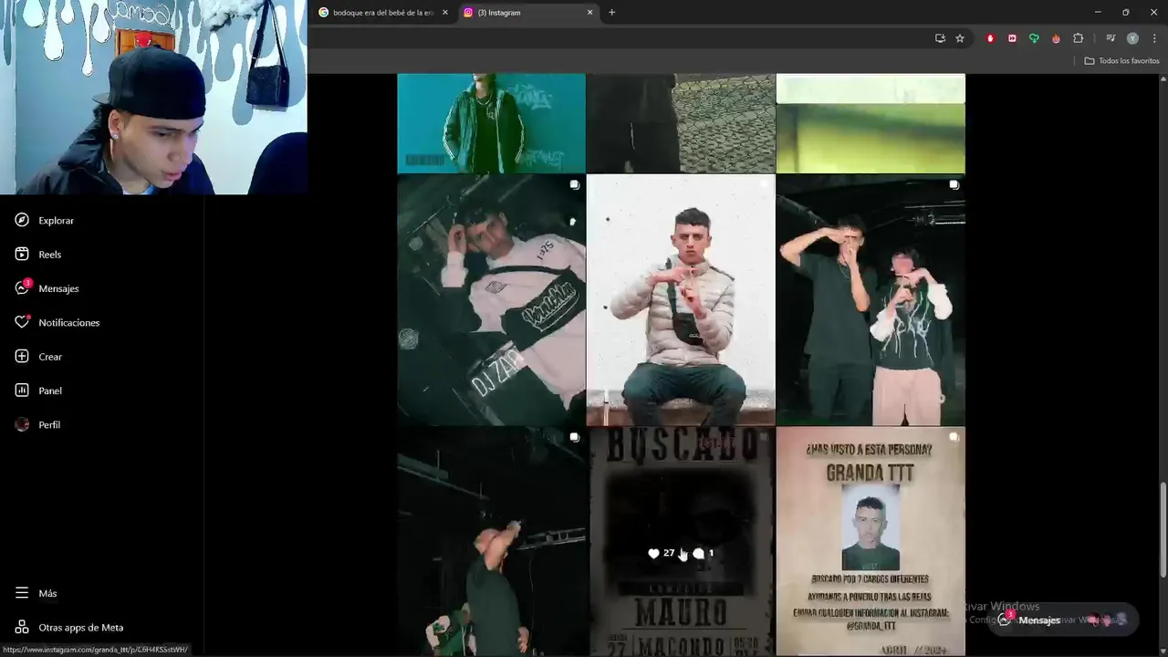The width and height of the screenshot is (1168, 657).
Task: Open the white puffer jacket post
Action: 681,300
